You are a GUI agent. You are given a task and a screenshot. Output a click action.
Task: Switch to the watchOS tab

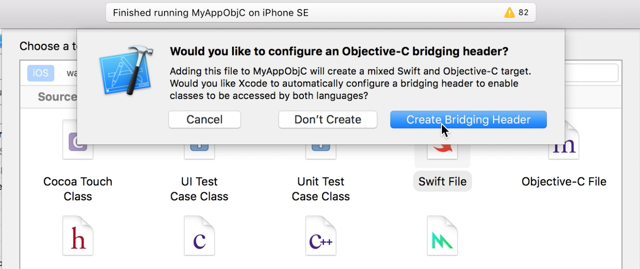74,73
